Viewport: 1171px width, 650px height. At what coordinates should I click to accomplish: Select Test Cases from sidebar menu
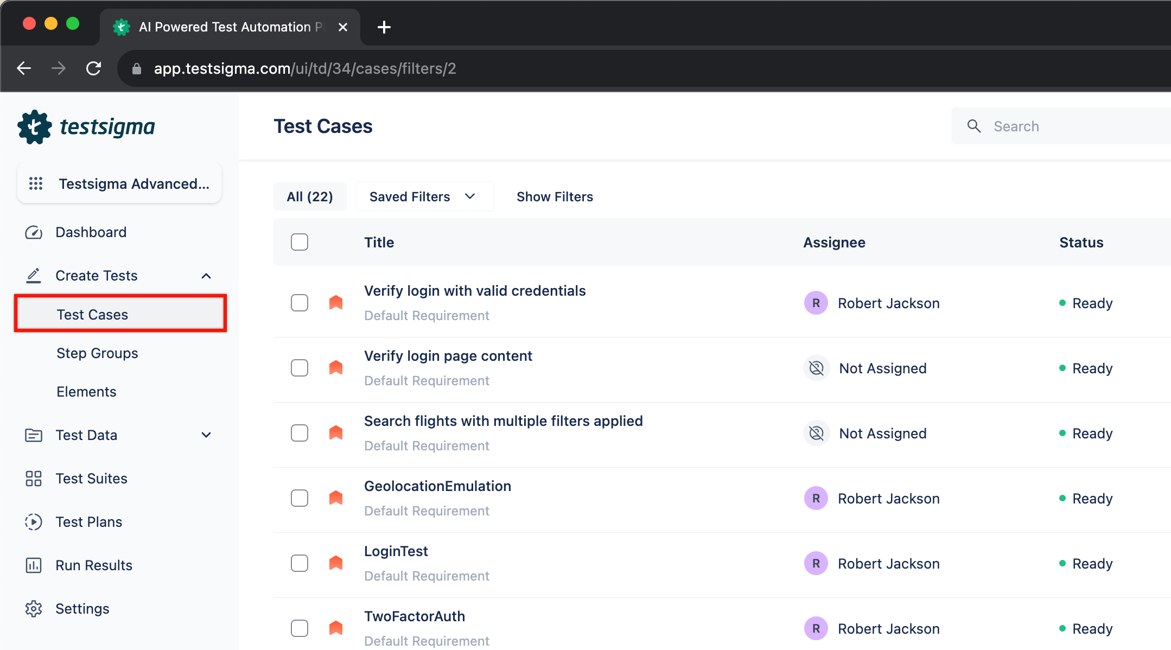[x=93, y=314]
